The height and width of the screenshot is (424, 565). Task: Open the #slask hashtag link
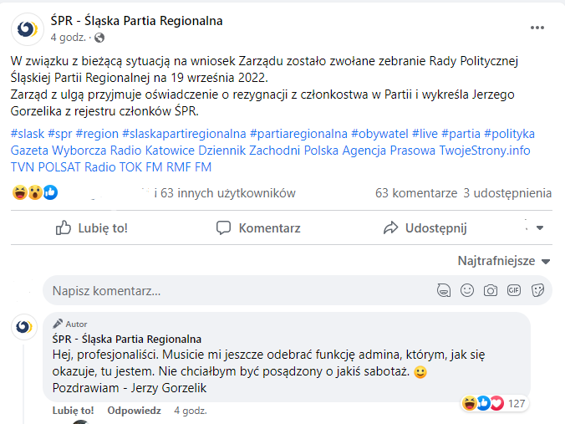[x=28, y=134]
